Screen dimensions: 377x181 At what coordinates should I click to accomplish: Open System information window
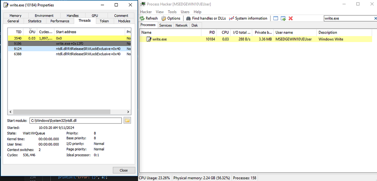[248, 18]
